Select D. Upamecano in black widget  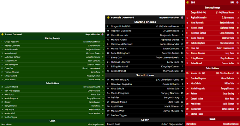tap(171, 31)
